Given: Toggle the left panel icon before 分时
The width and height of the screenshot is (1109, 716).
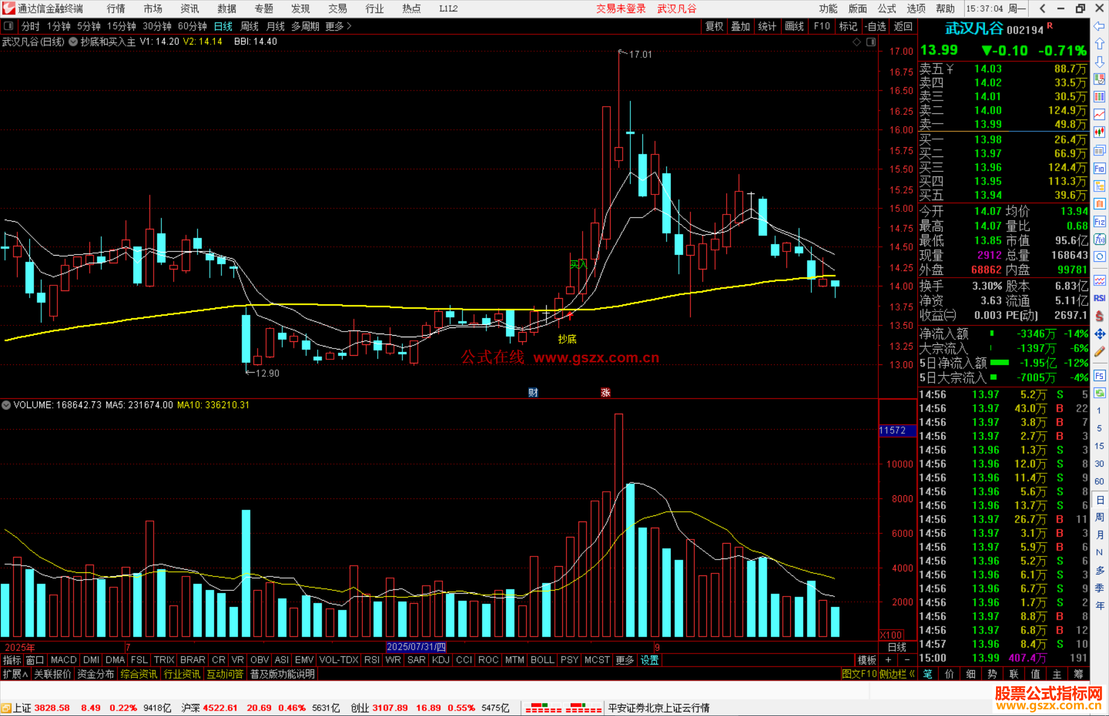Looking at the screenshot, I should point(9,26).
